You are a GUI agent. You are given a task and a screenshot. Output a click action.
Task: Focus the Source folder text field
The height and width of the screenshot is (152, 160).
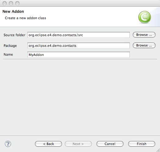tap(79, 35)
